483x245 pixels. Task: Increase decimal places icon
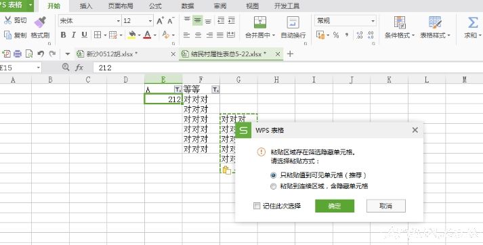359,35
